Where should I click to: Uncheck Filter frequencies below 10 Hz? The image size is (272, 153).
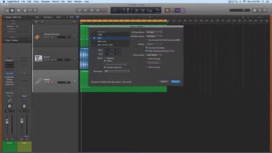147,51
